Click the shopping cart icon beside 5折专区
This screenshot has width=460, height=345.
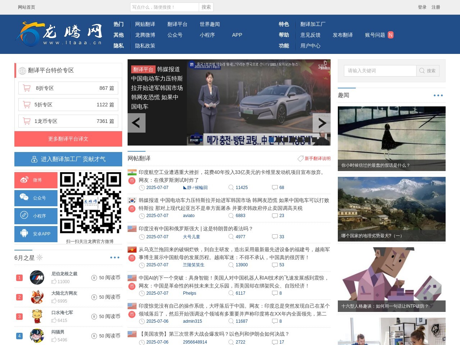coord(26,105)
